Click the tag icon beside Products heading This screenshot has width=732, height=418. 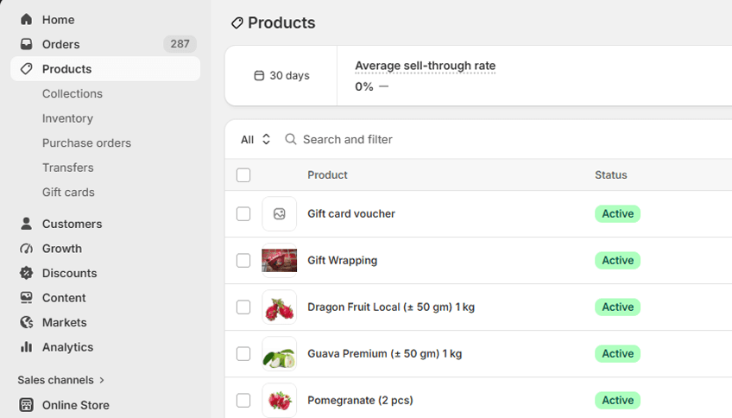[237, 22]
